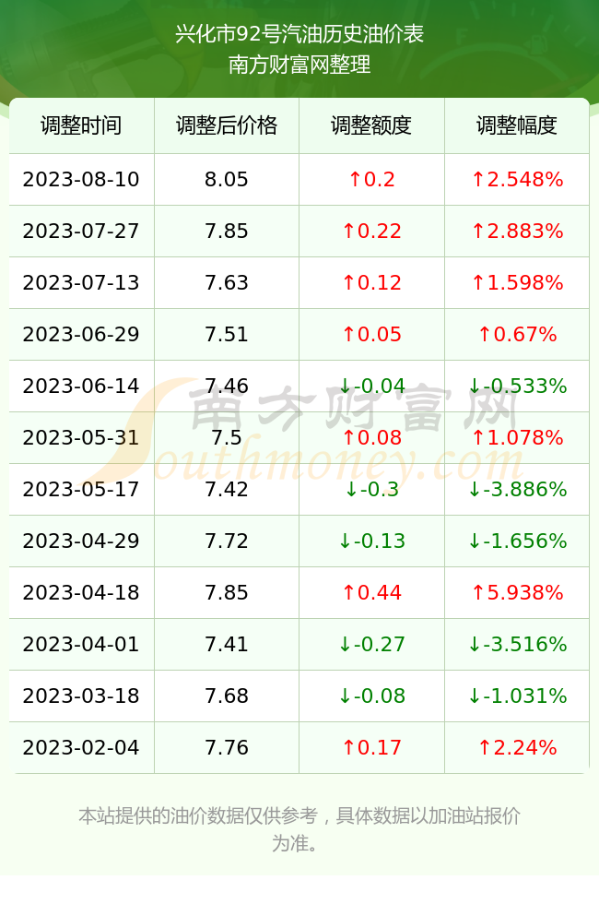Select the 2023-05-17 date cell

[81, 489]
